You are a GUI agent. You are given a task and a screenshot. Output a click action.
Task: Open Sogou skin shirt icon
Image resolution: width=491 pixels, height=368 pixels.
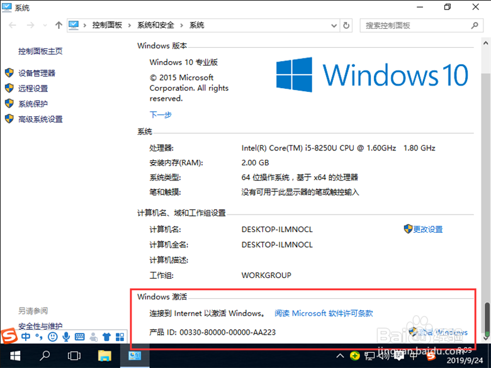coord(106,337)
